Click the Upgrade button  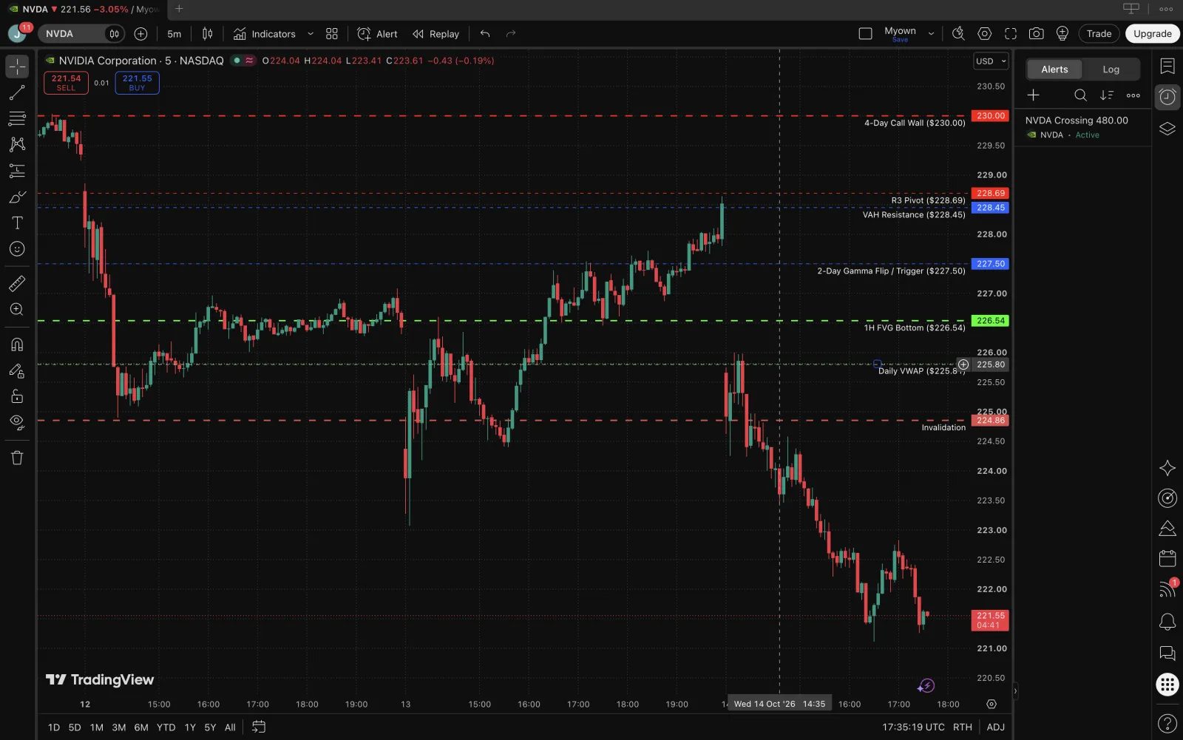[1152, 34]
